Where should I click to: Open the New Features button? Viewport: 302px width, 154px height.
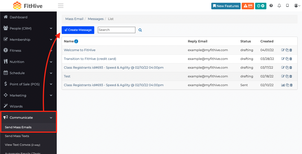(226, 6)
